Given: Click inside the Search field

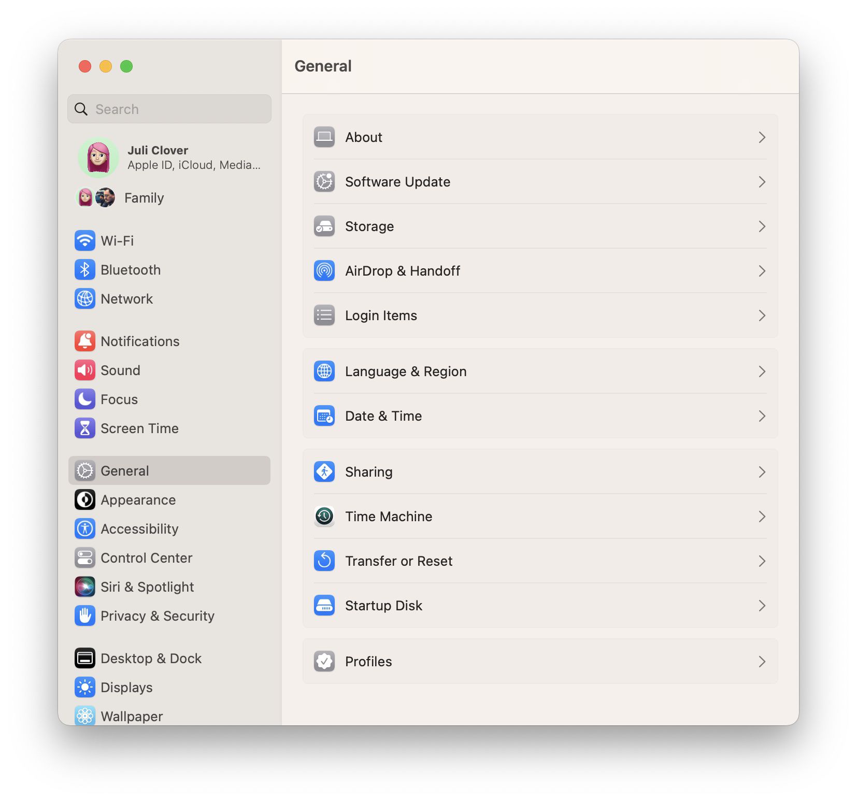Looking at the screenshot, I should pyautogui.click(x=169, y=109).
